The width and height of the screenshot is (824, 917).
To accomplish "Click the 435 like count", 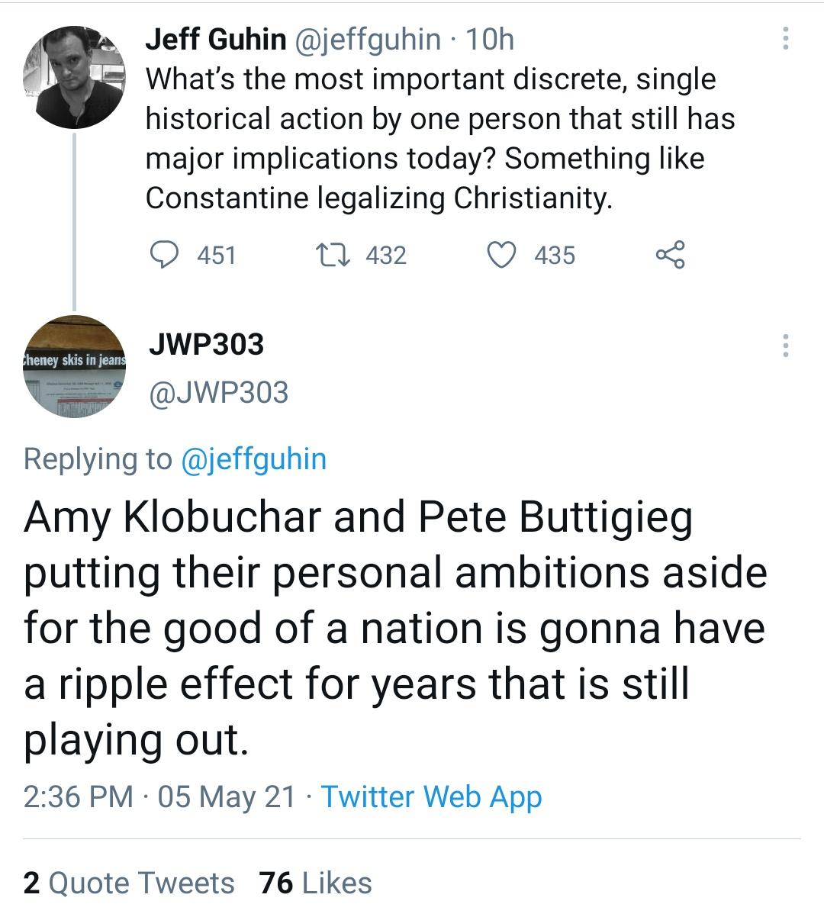I will click(556, 256).
